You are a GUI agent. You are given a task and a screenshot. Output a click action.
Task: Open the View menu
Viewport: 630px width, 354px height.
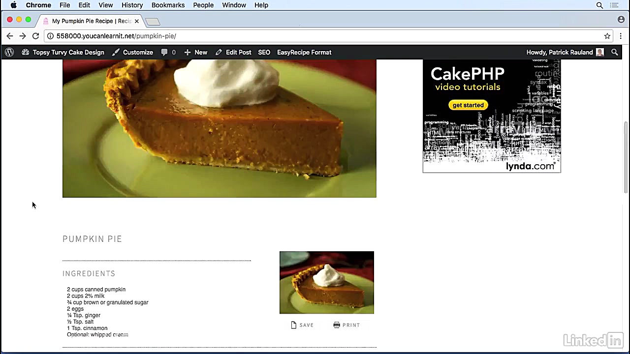(106, 5)
